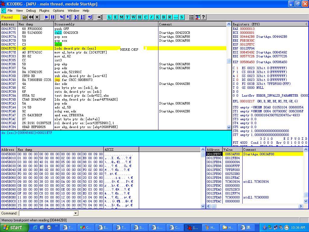309x232 pixels.
Task: Click the Help question mark toolbar icon
Action: pyautogui.click(x=203, y=17)
